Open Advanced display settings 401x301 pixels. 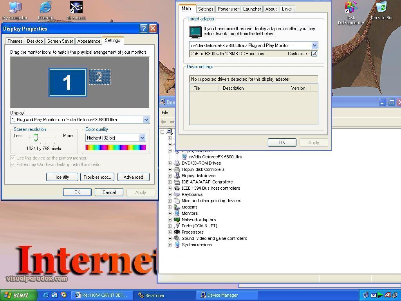133,177
